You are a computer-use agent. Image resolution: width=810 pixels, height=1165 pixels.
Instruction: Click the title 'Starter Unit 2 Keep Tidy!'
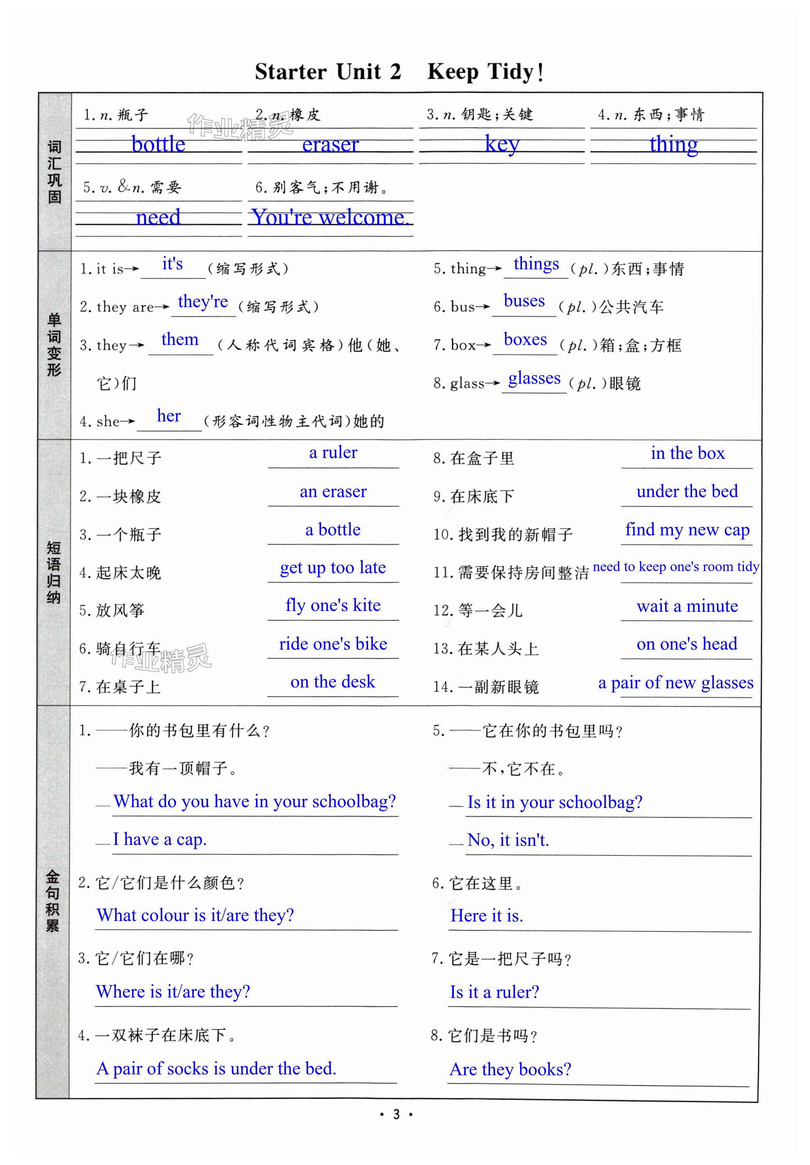[x=399, y=71]
